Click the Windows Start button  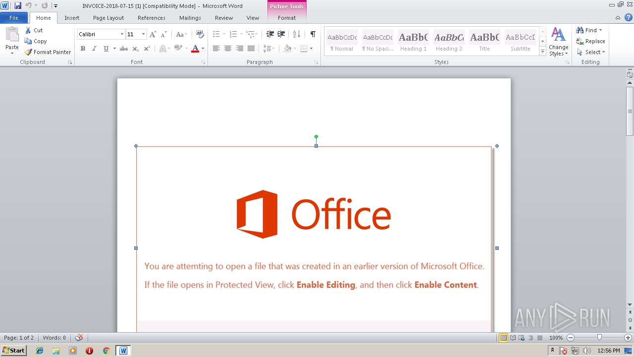(x=13, y=351)
